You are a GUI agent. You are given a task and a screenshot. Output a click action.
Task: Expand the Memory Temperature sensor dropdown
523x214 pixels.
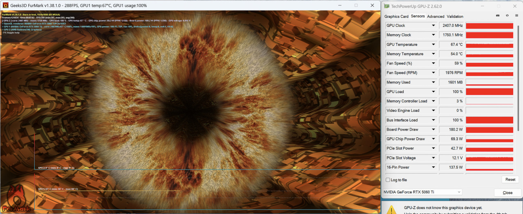click(x=434, y=54)
